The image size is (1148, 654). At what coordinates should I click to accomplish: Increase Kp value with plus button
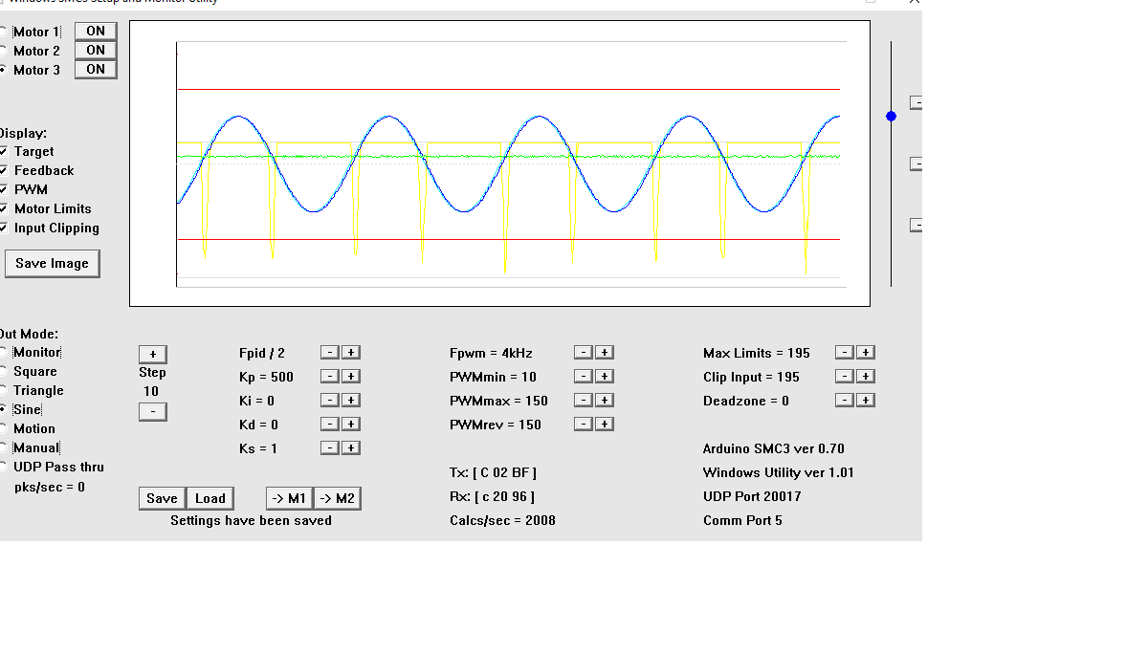click(x=351, y=377)
